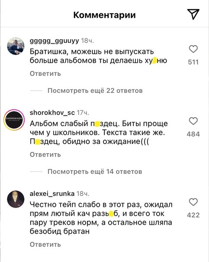Viewport: 209px width, 262px height.
Task: Open alexei_srunka profile avatar
Action: (x=16, y=199)
